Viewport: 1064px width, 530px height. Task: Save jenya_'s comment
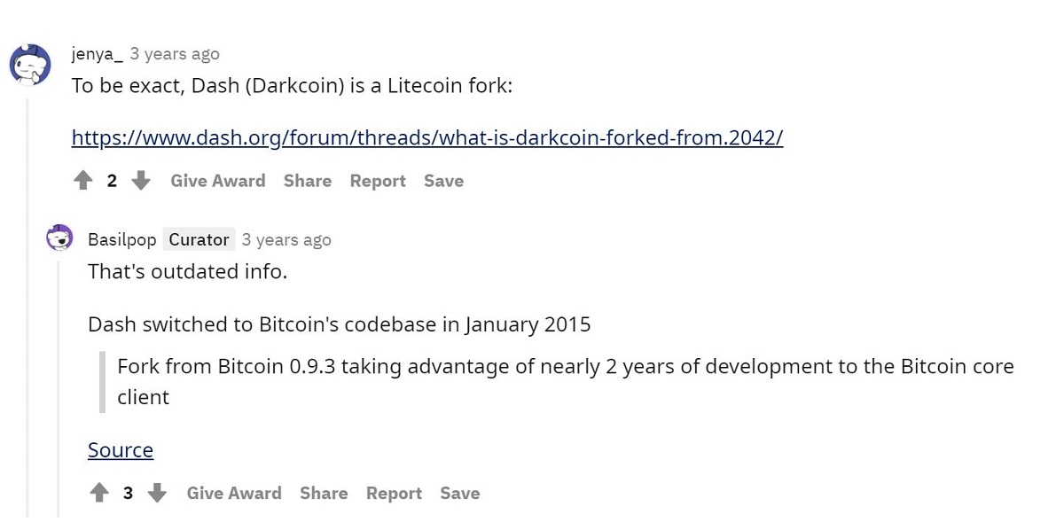coord(443,181)
